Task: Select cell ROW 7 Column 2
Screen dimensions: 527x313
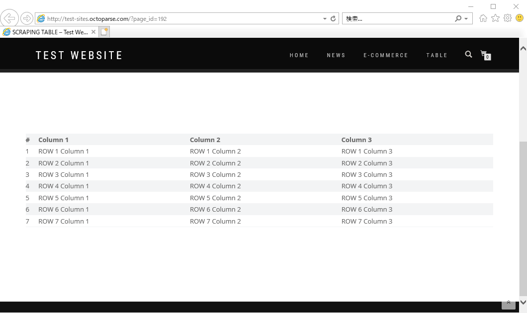Action: 215,221
